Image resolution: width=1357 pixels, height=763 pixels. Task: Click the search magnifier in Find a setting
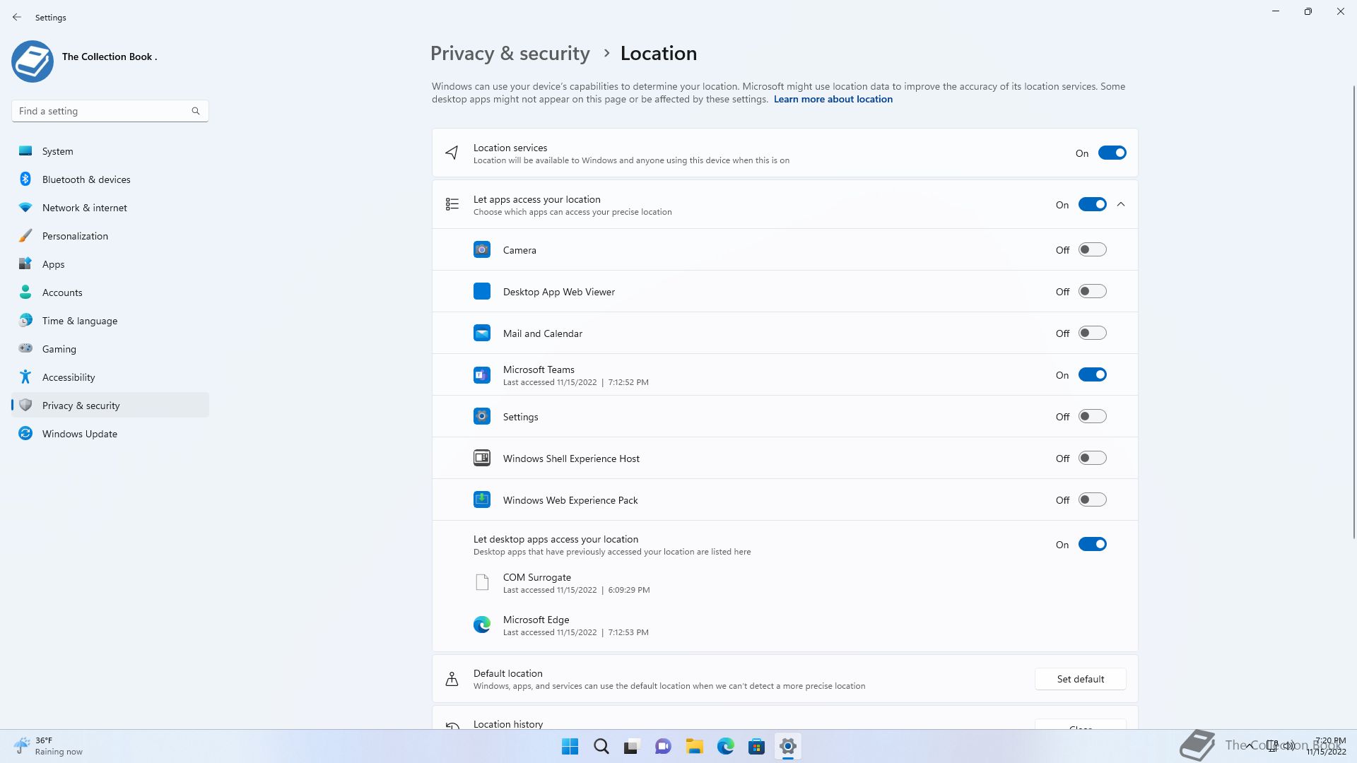(196, 111)
